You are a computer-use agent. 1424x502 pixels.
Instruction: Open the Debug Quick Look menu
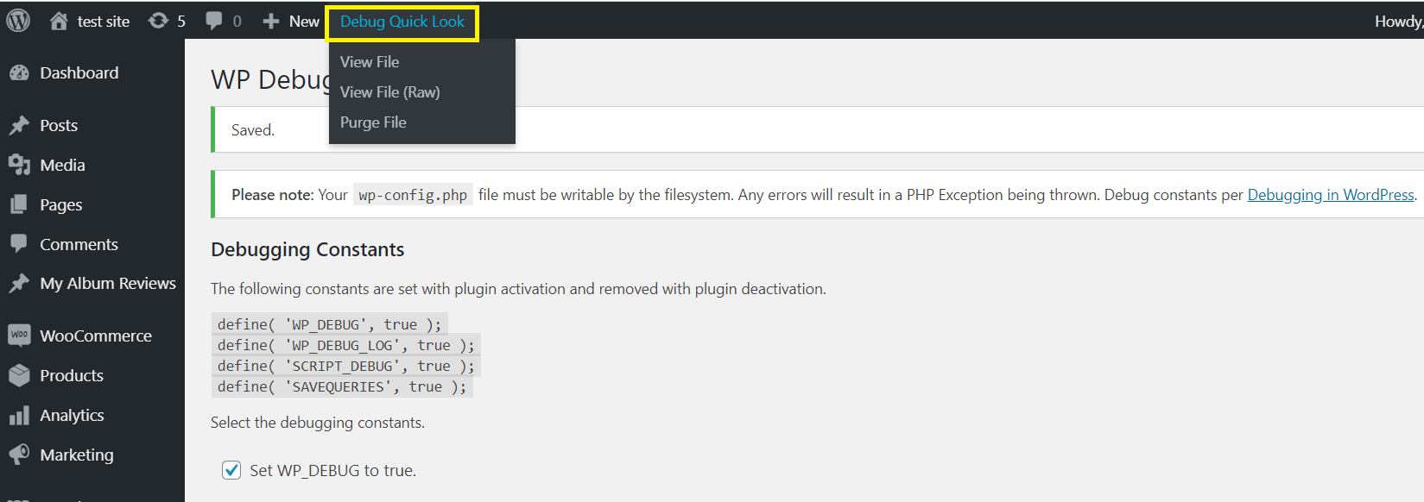coord(402,22)
